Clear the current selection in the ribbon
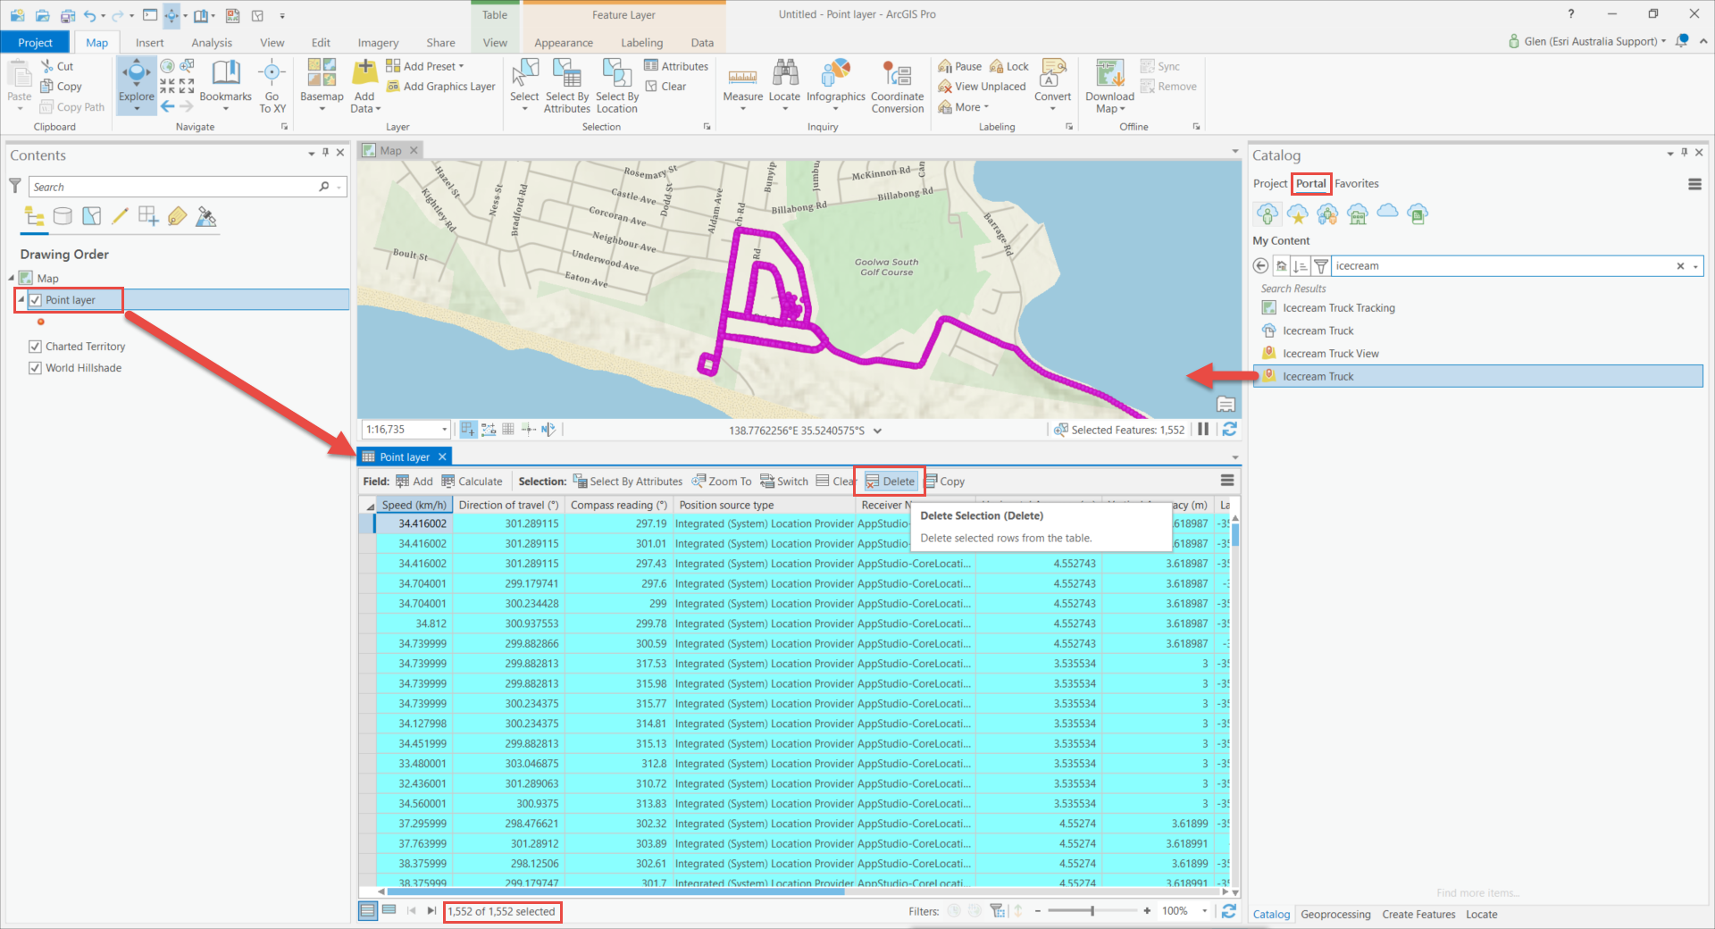This screenshot has height=929, width=1715. [x=668, y=86]
